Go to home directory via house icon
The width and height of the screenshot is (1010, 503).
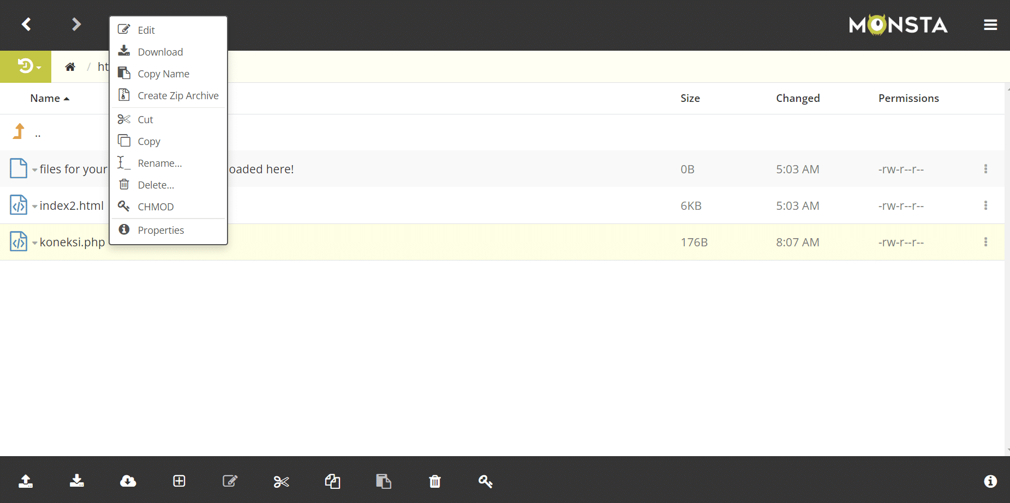pyautogui.click(x=70, y=67)
